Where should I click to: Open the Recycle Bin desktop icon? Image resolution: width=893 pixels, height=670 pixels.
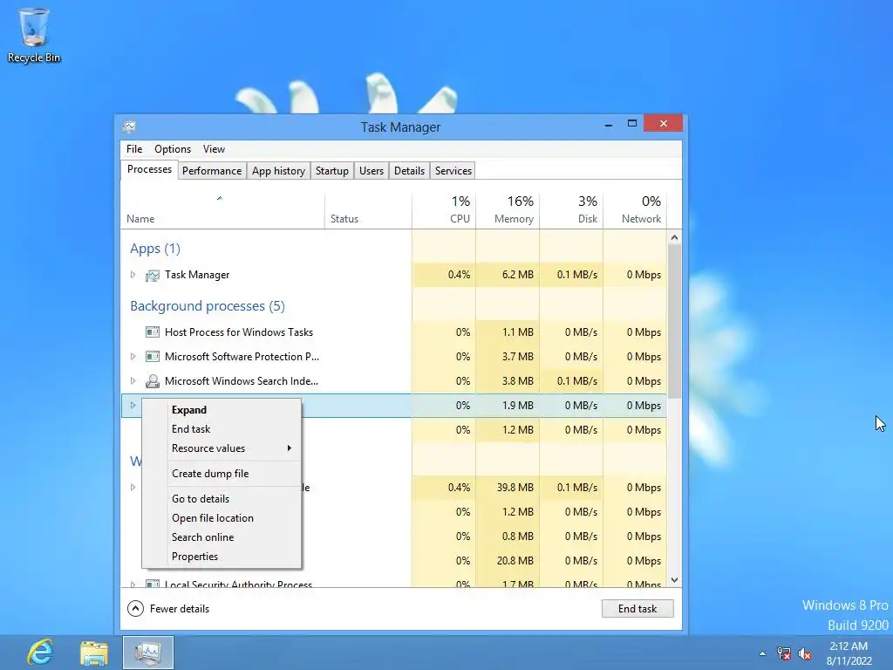[x=34, y=35]
